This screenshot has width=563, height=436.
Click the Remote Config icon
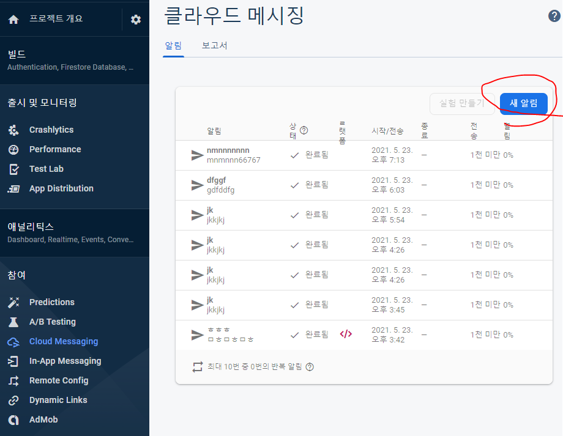(13, 381)
